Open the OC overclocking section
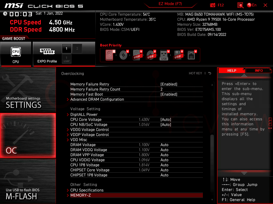Viewport: 273px width, 204px height. point(28,135)
